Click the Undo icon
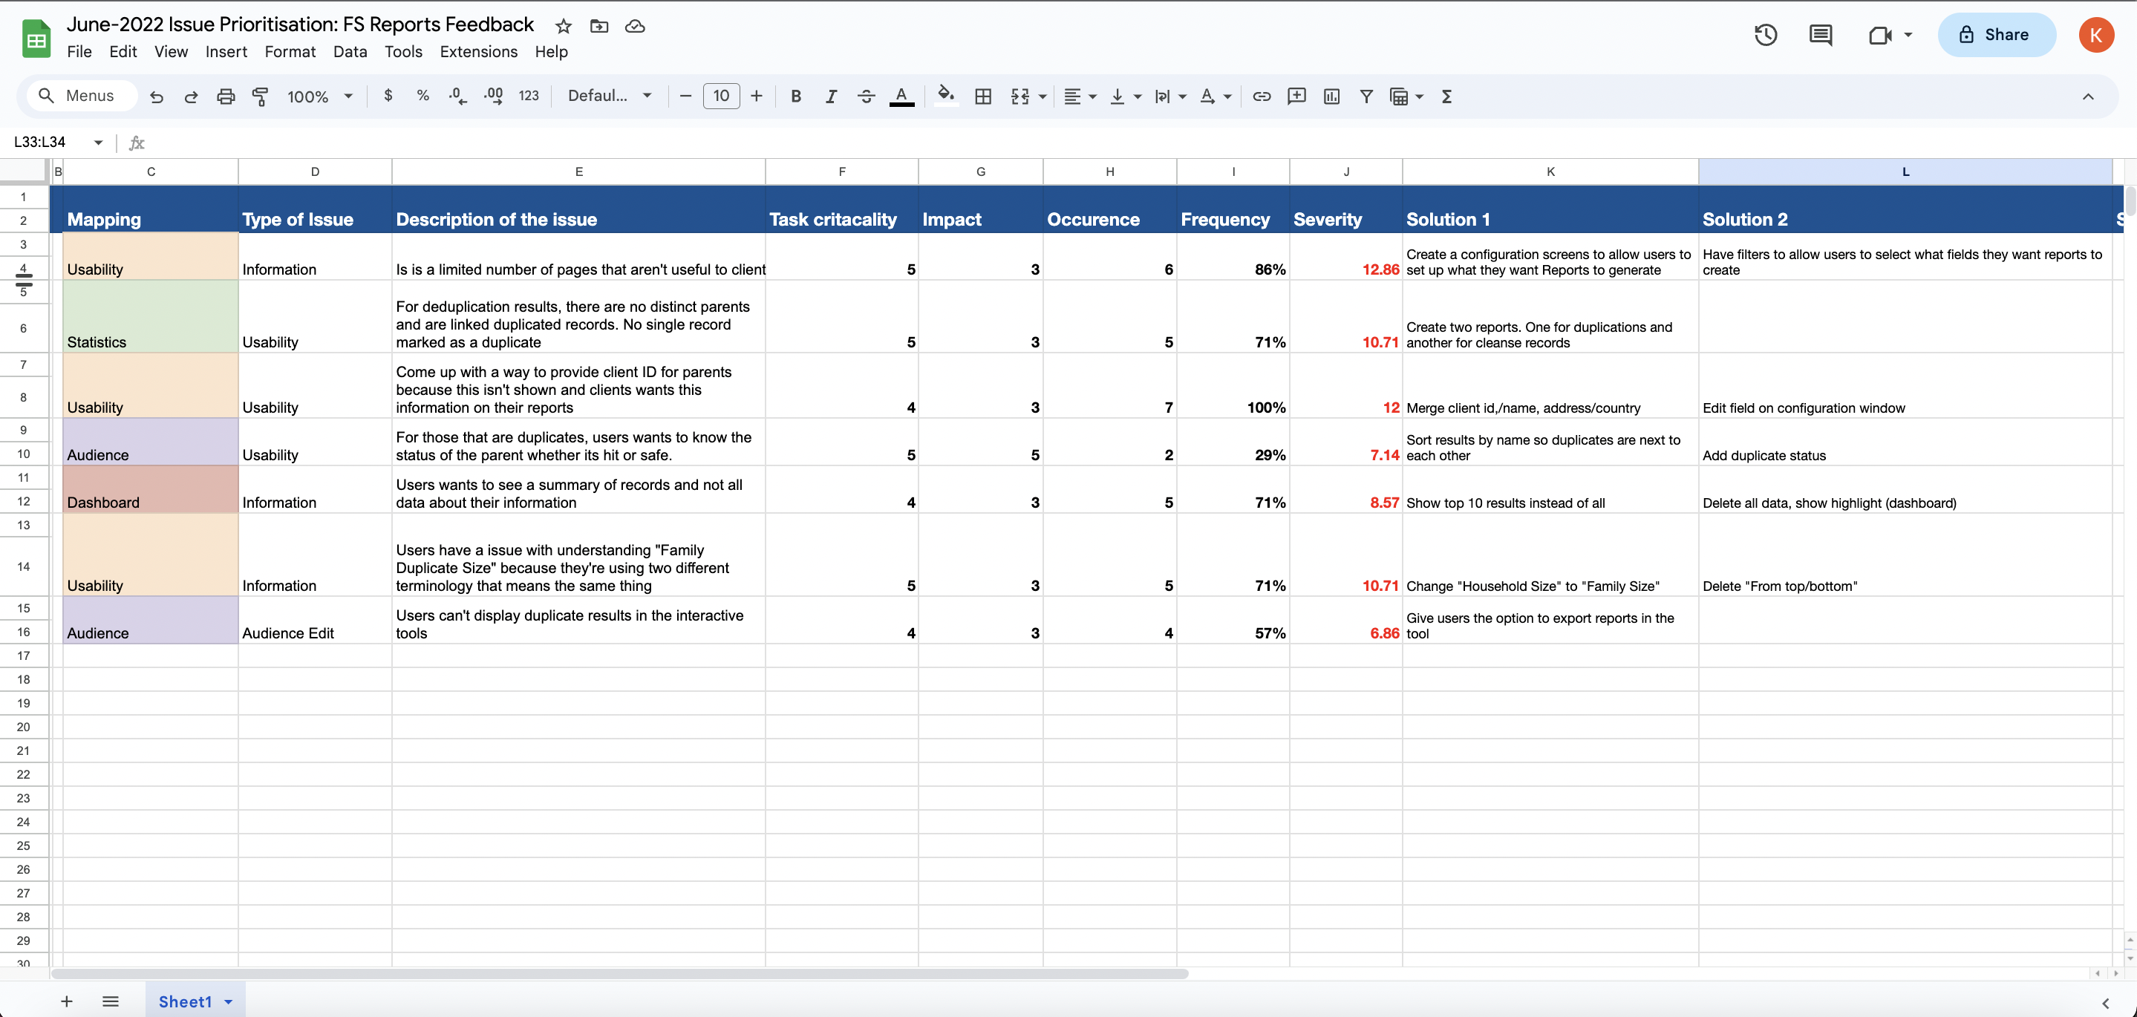Screen dimensions: 2137x1017 click(x=156, y=97)
